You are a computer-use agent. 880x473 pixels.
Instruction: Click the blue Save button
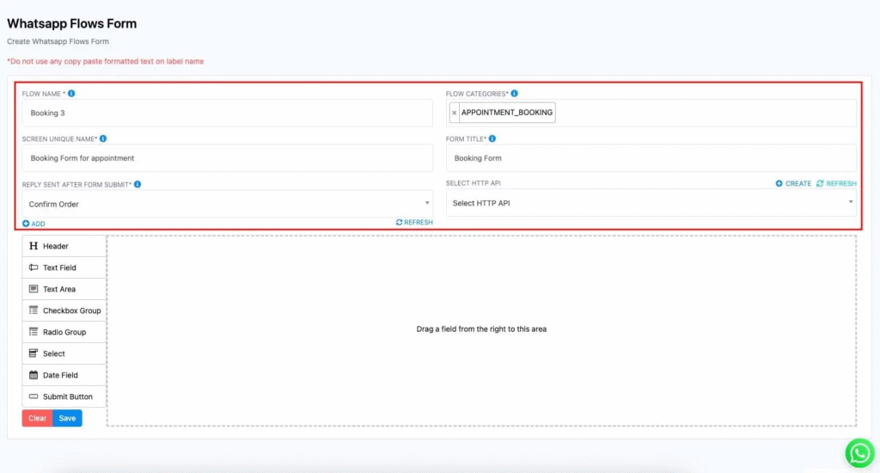[67, 418]
